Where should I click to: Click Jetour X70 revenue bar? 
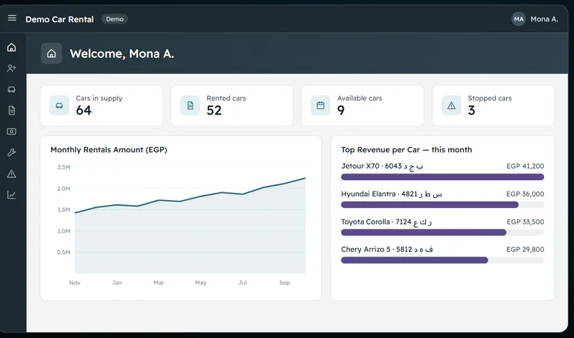442,177
